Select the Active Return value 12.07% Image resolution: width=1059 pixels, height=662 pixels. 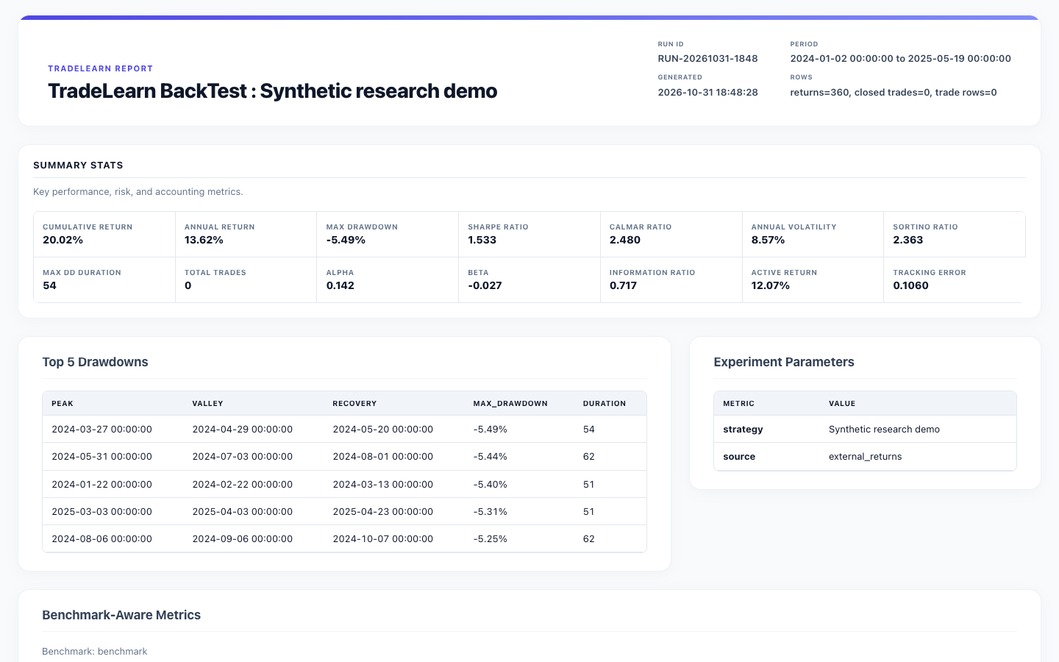click(x=771, y=286)
